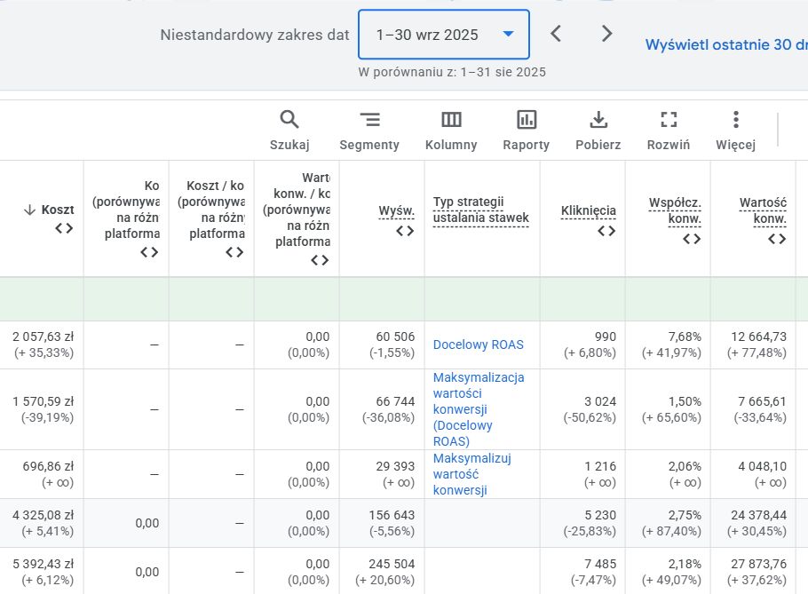Open the Raporty reports icon
This screenshot has height=594, width=808.
527,131
